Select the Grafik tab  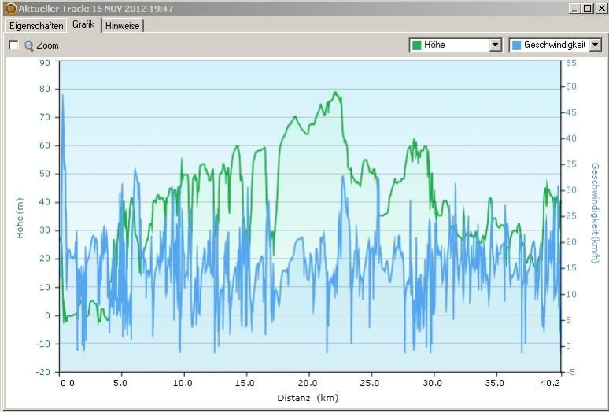coord(83,24)
